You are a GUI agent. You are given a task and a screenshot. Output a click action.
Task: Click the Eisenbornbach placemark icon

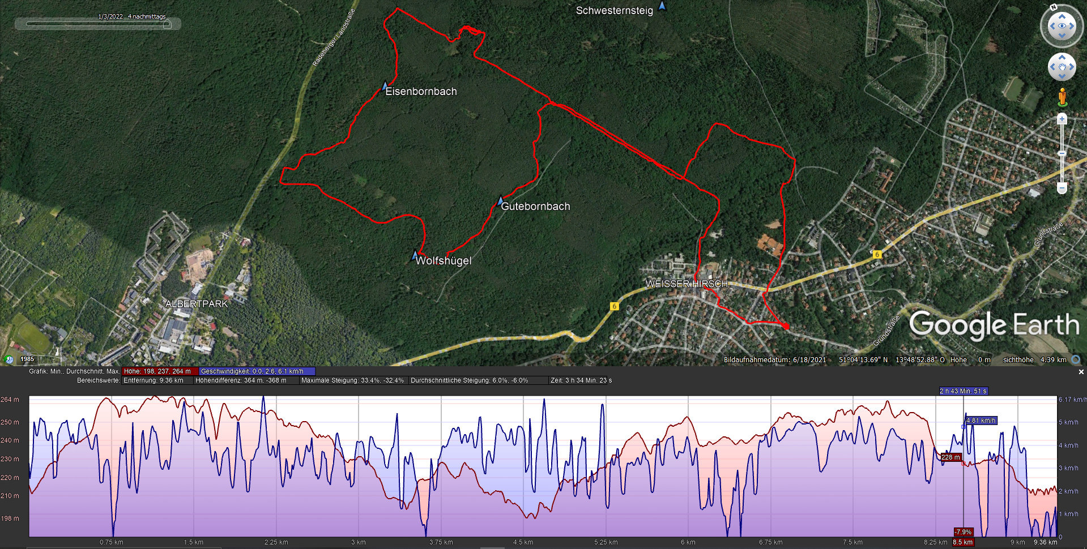point(385,86)
